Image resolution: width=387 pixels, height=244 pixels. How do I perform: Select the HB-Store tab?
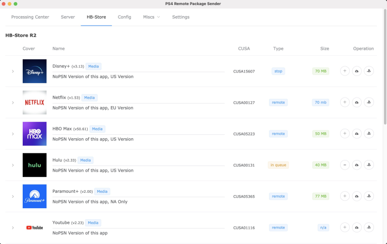tap(96, 17)
